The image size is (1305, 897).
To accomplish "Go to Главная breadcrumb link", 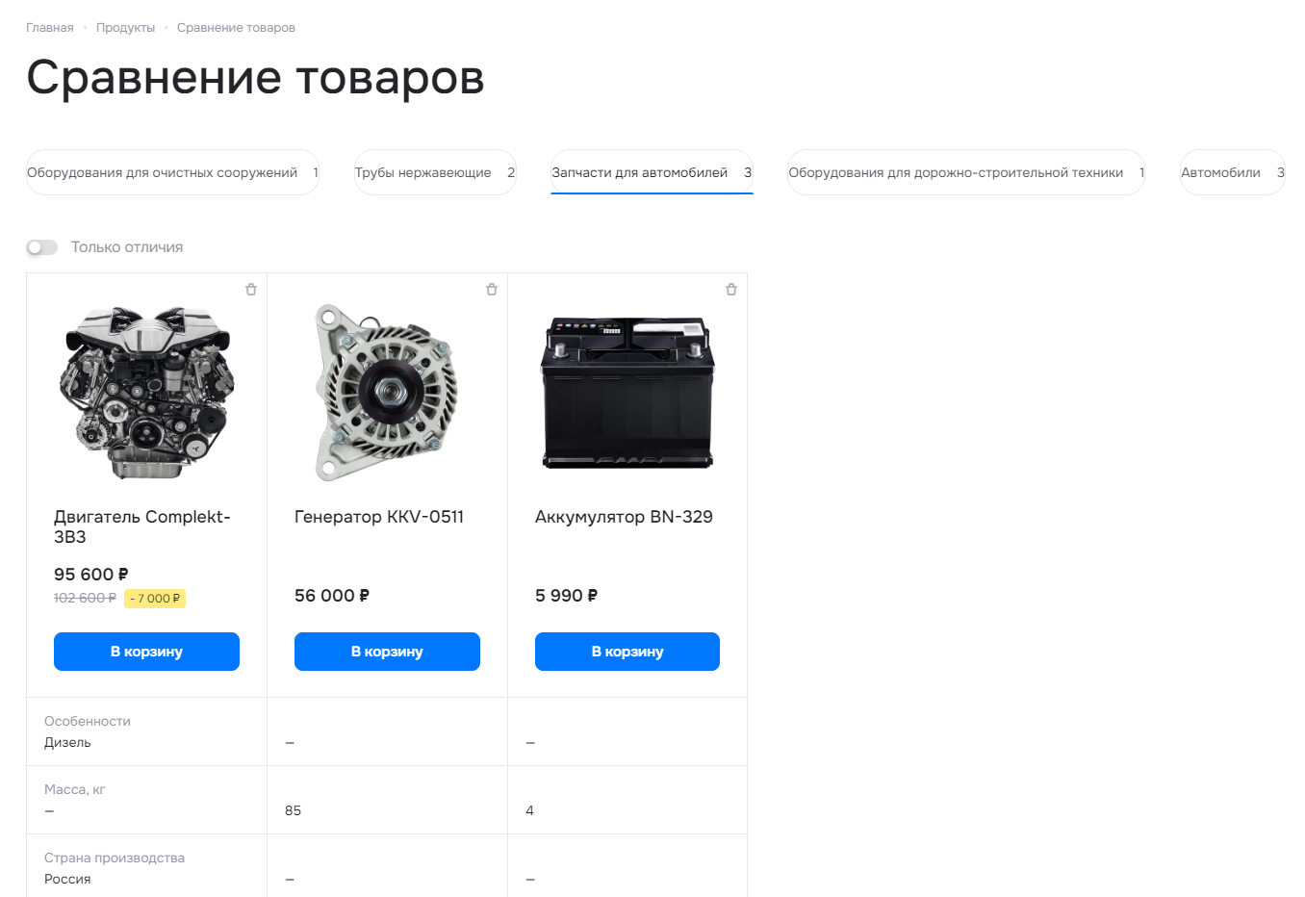I will [x=50, y=28].
